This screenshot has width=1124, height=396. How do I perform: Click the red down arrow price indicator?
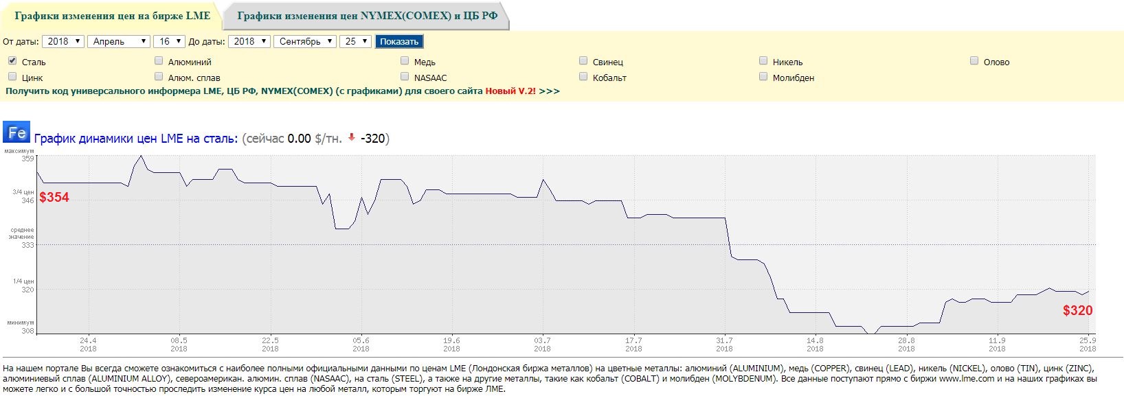(351, 137)
